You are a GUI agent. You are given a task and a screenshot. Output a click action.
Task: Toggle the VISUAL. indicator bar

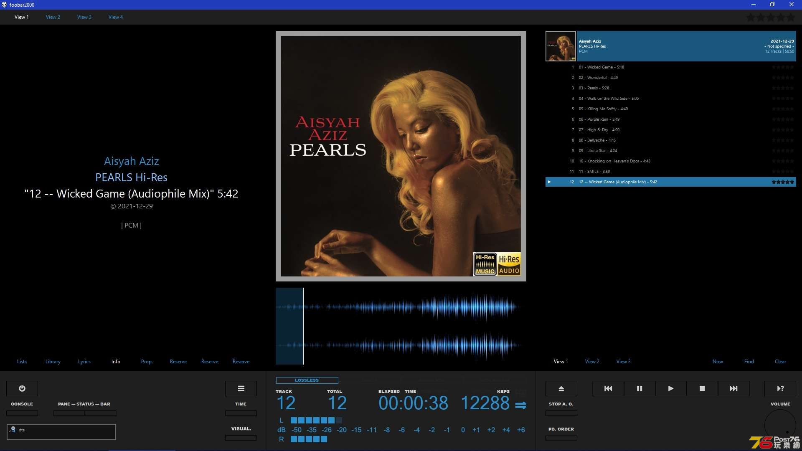click(x=241, y=438)
